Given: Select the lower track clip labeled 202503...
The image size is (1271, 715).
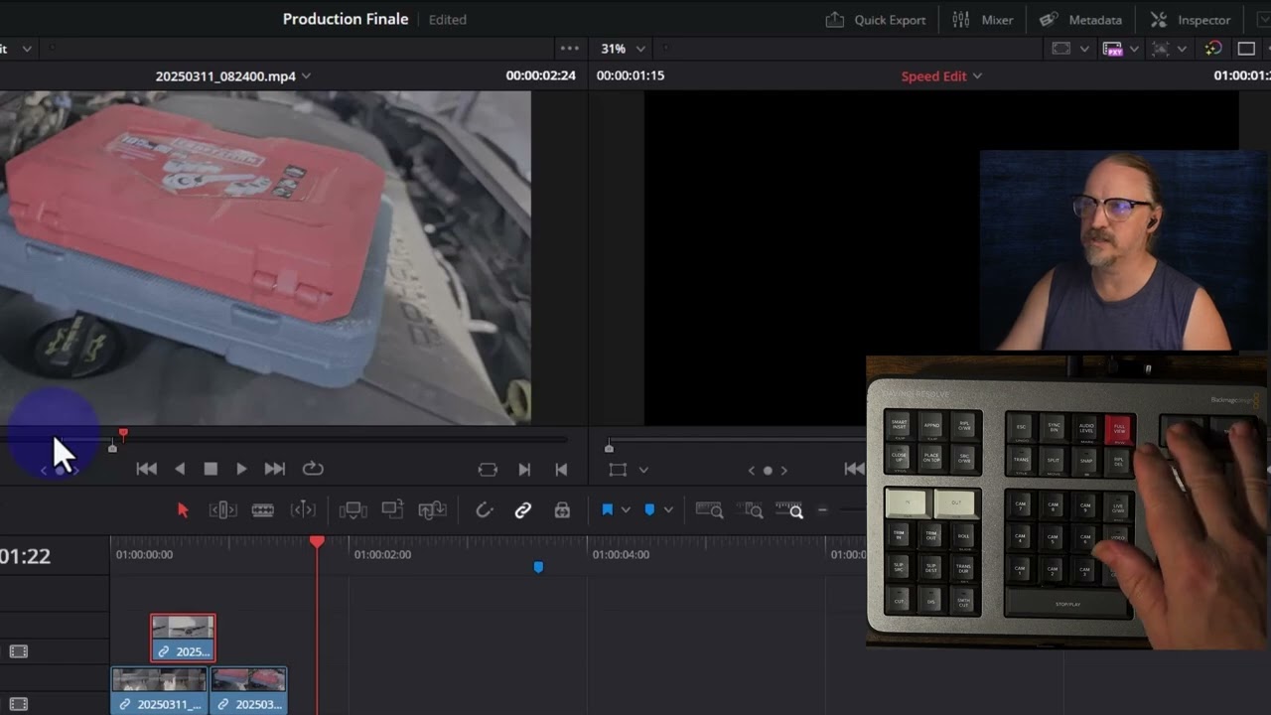Looking at the screenshot, I should (x=248, y=690).
